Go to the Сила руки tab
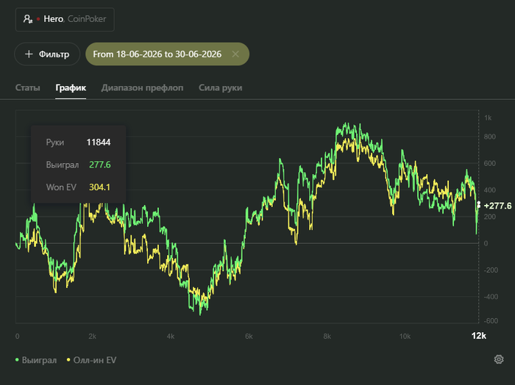515x385 pixels. click(x=221, y=88)
